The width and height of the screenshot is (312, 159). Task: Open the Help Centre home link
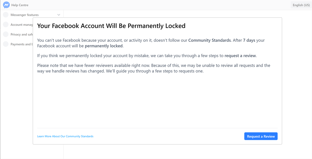(x=20, y=5)
